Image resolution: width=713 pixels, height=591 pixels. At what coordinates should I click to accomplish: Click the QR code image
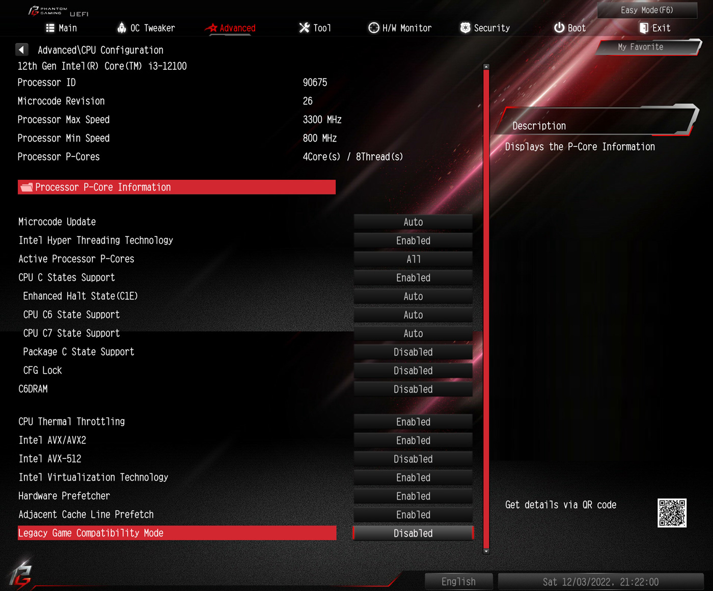pos(672,513)
